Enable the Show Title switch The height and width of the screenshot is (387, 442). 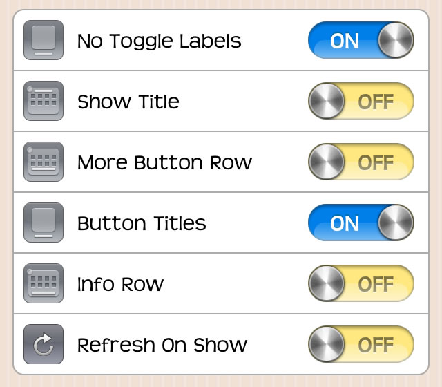(x=361, y=101)
